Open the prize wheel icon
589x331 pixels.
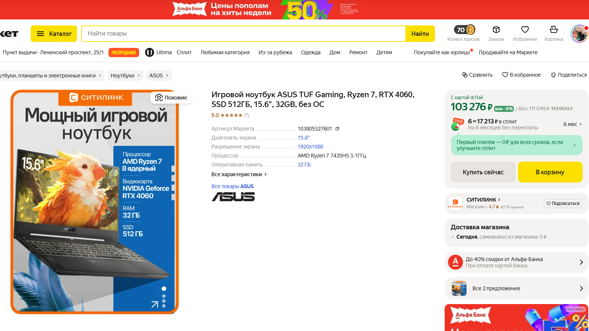[464, 30]
